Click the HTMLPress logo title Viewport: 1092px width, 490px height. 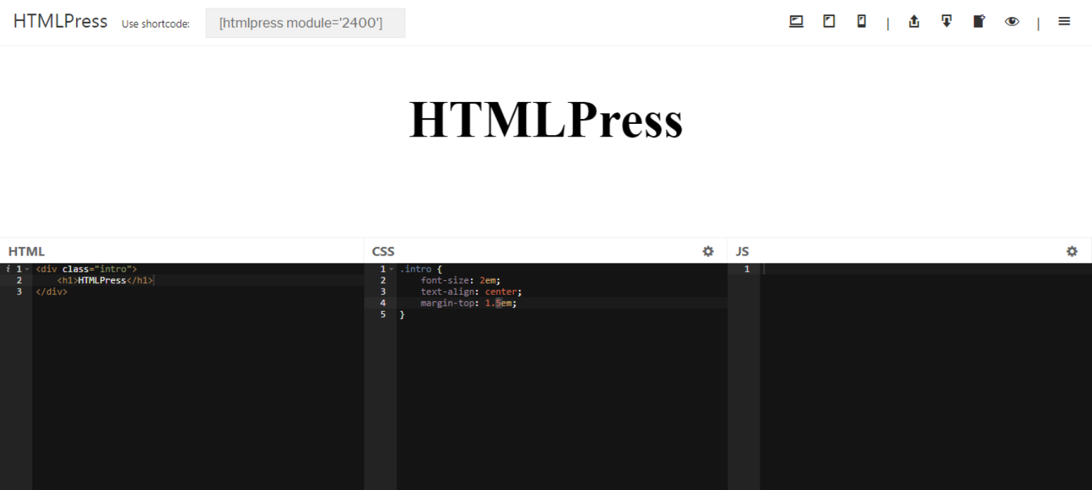pyautogui.click(x=60, y=22)
